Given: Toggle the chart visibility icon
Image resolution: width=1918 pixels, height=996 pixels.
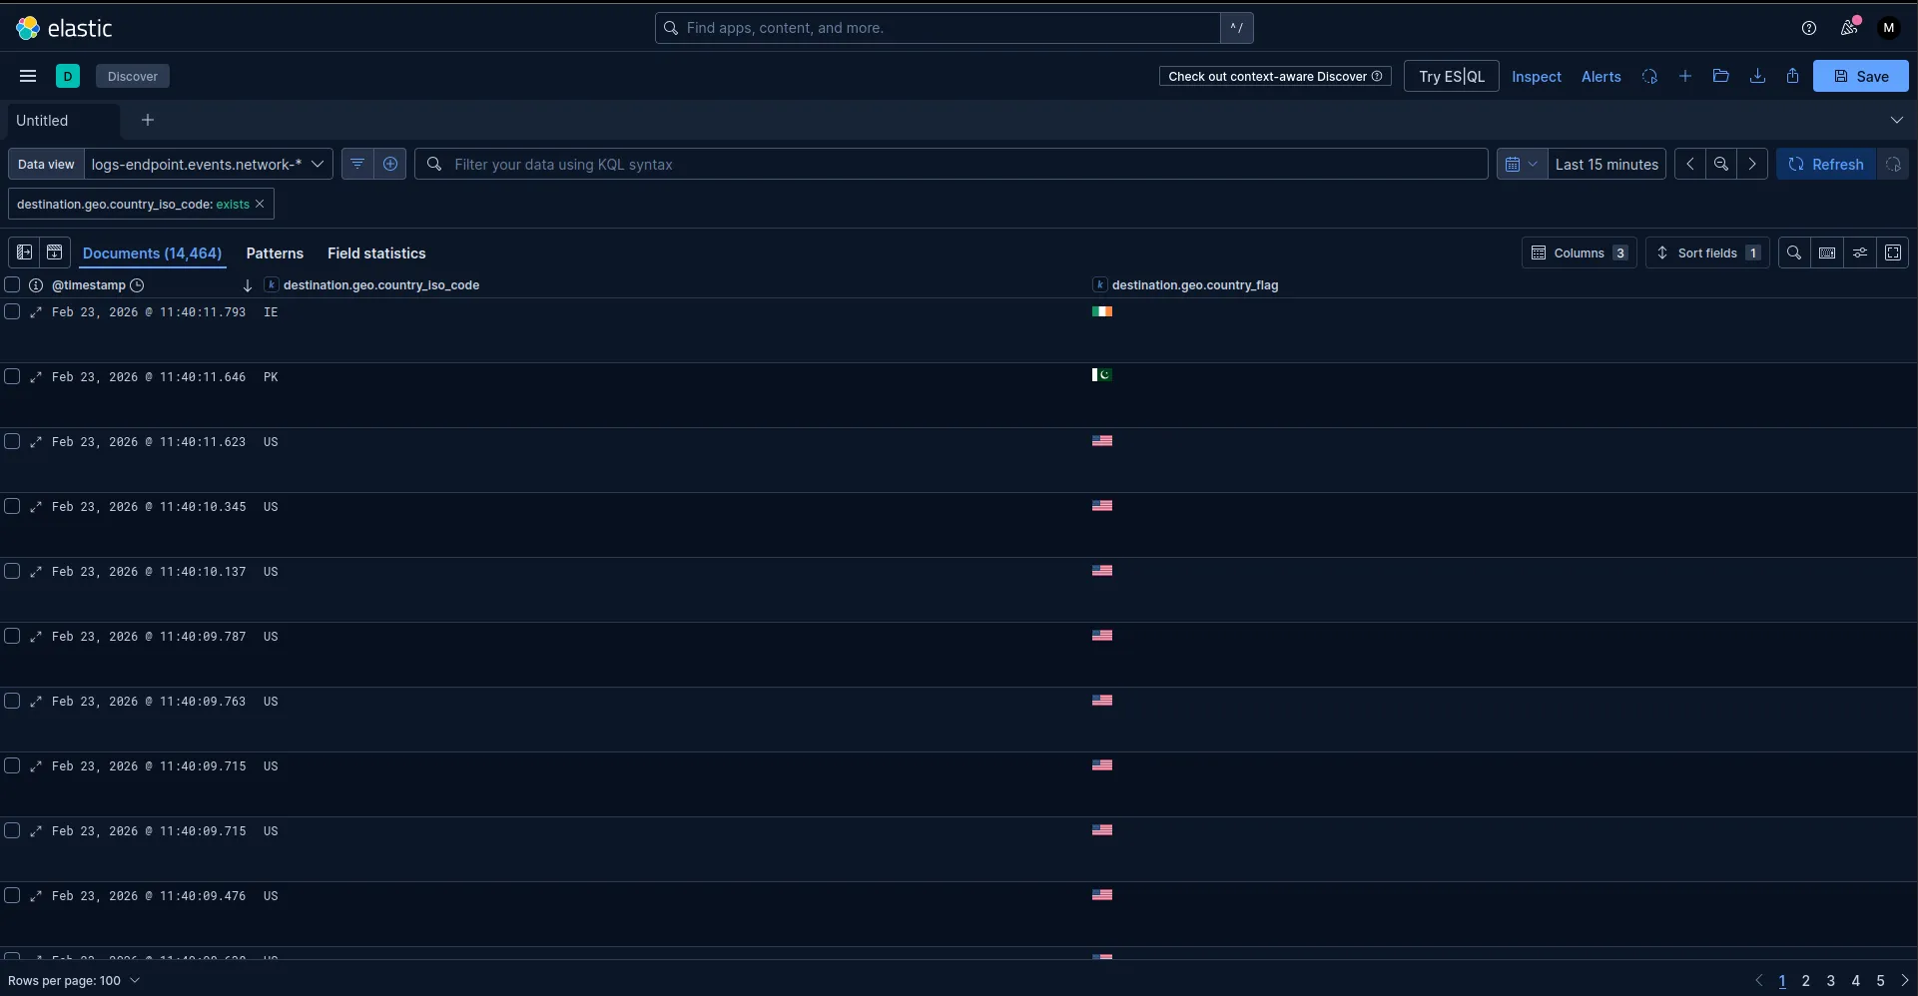Looking at the screenshot, I should (x=55, y=252).
